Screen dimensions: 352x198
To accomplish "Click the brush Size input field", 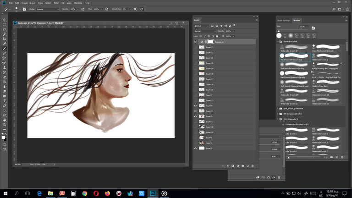I will click(x=304, y=26).
